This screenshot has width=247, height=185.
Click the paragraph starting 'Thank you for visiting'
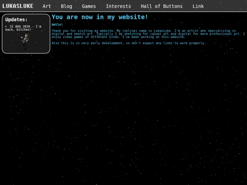148,34
